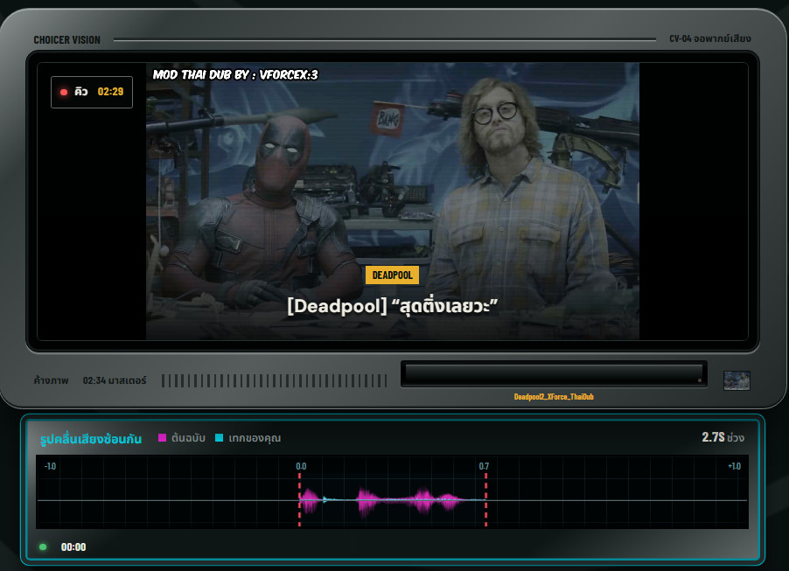
Task: Click the magenta ต้นฉบับ legend swatch
Action: [x=162, y=438]
